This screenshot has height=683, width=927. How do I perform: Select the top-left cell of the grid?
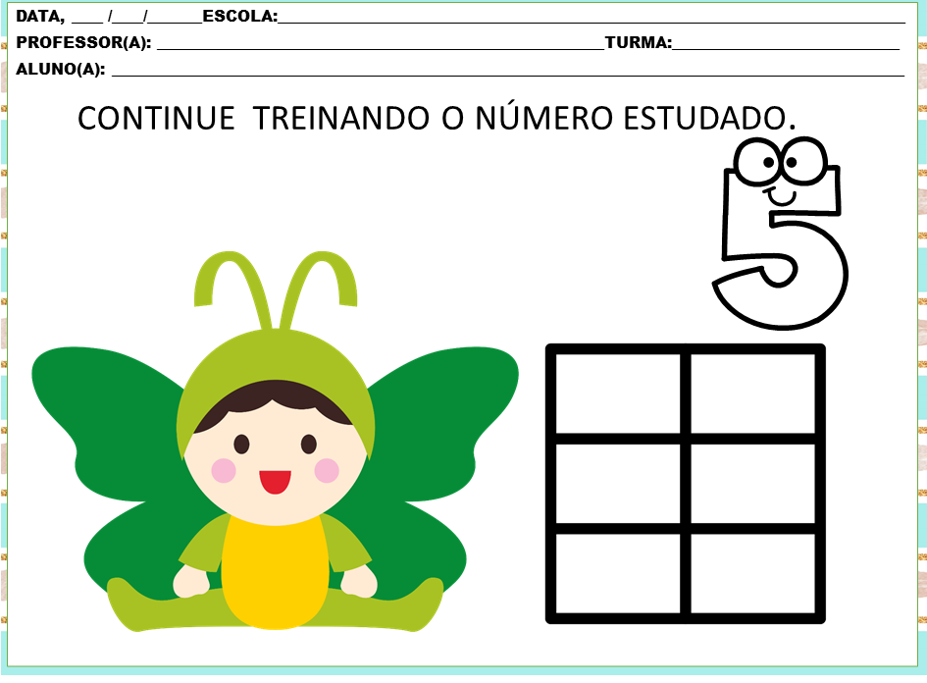pos(618,393)
